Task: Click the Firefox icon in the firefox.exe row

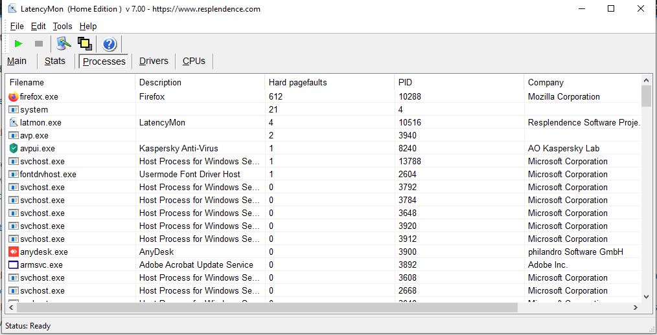Action: pyautogui.click(x=14, y=96)
